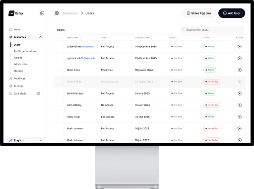Check the Ahmed Khan row checkbox
Viewport: 254px width, 189px height.
coord(59,82)
